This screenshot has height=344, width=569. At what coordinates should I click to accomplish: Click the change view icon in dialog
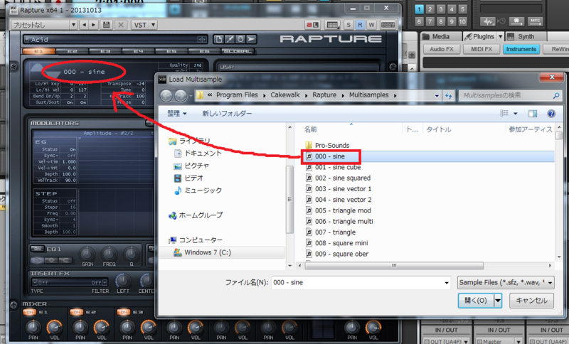coord(504,114)
